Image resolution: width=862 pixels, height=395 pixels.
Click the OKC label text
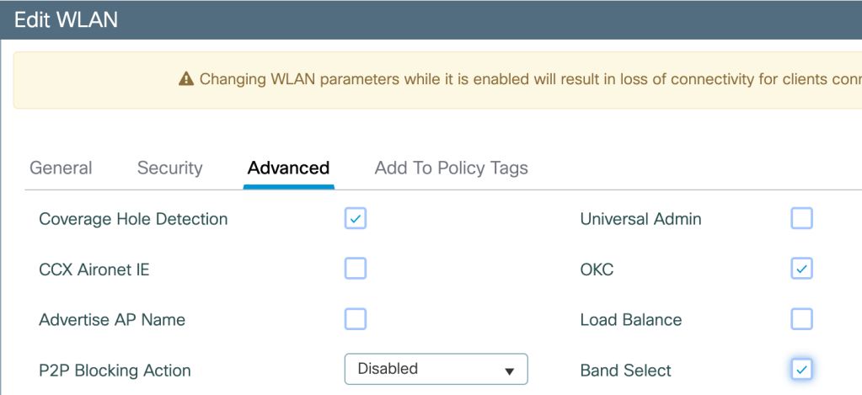tap(597, 270)
